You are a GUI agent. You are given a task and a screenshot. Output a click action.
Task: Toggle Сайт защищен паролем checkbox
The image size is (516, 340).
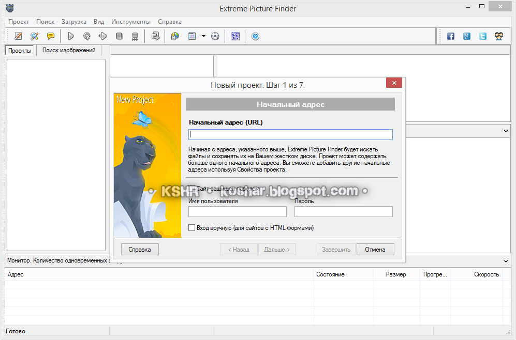click(192, 189)
